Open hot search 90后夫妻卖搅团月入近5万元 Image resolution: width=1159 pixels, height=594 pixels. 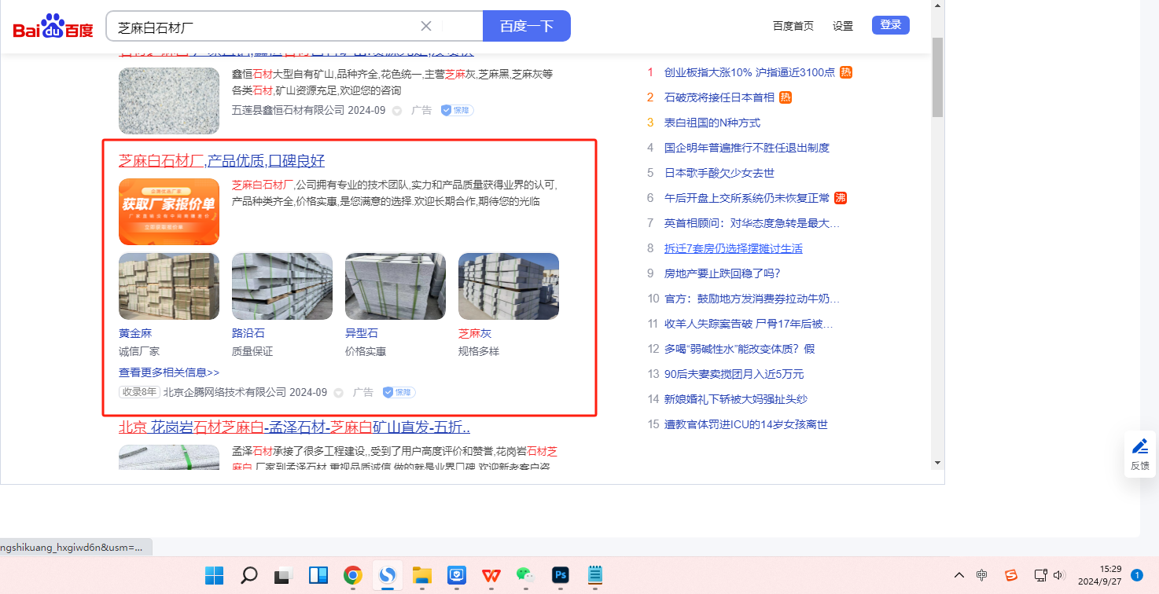pyautogui.click(x=734, y=374)
